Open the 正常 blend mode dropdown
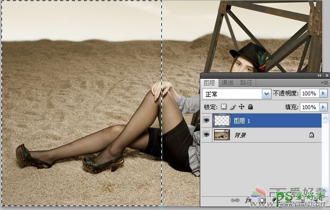The image size is (330, 210). pos(266,93)
